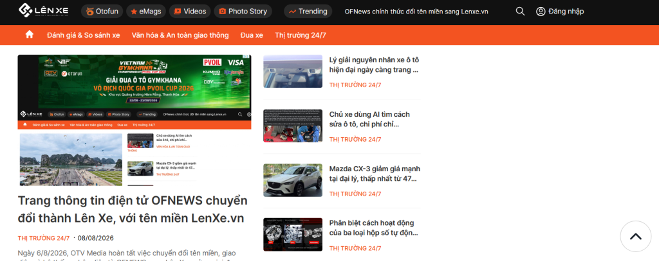Open thumbnail of AI car repair article
Image resolution: width=659 pixels, height=261 pixels.
pos(293,126)
